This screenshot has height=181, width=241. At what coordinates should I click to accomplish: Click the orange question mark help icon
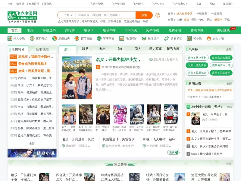click(x=158, y=15)
